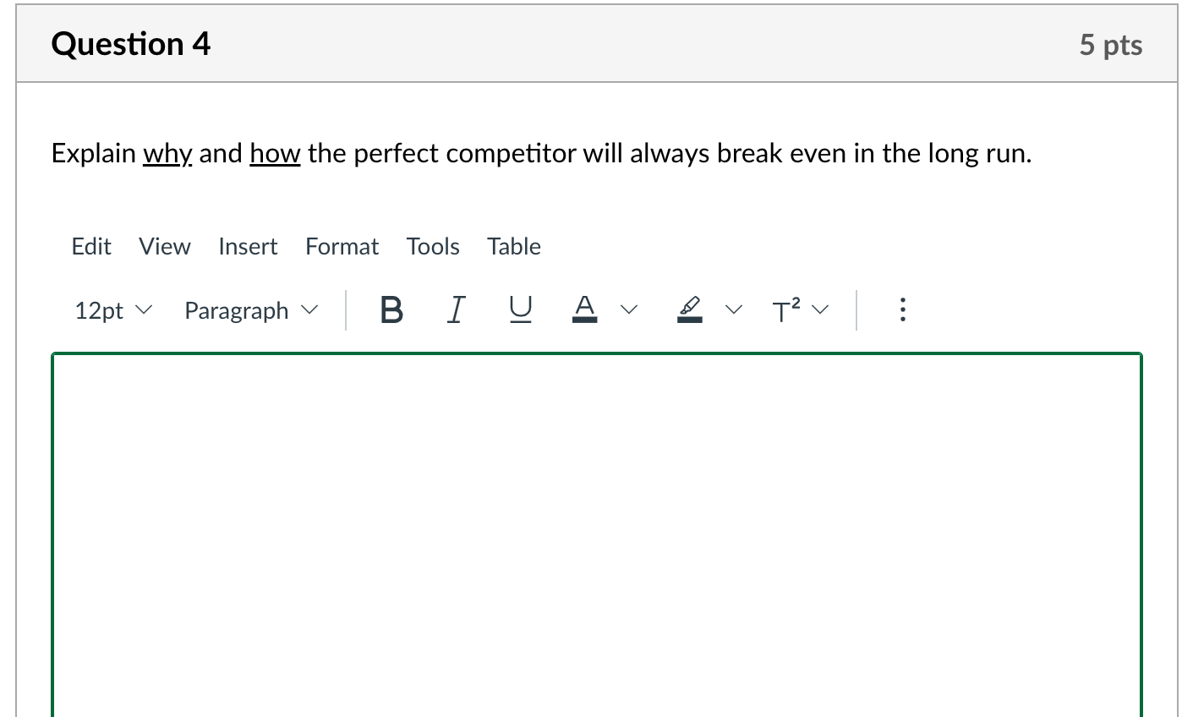Toggle bold formatting
This screenshot has width=1182, height=717.
tap(391, 310)
